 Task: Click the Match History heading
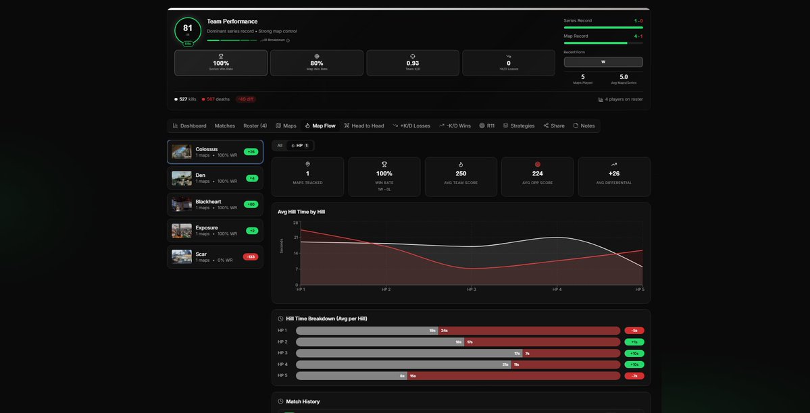click(x=303, y=401)
